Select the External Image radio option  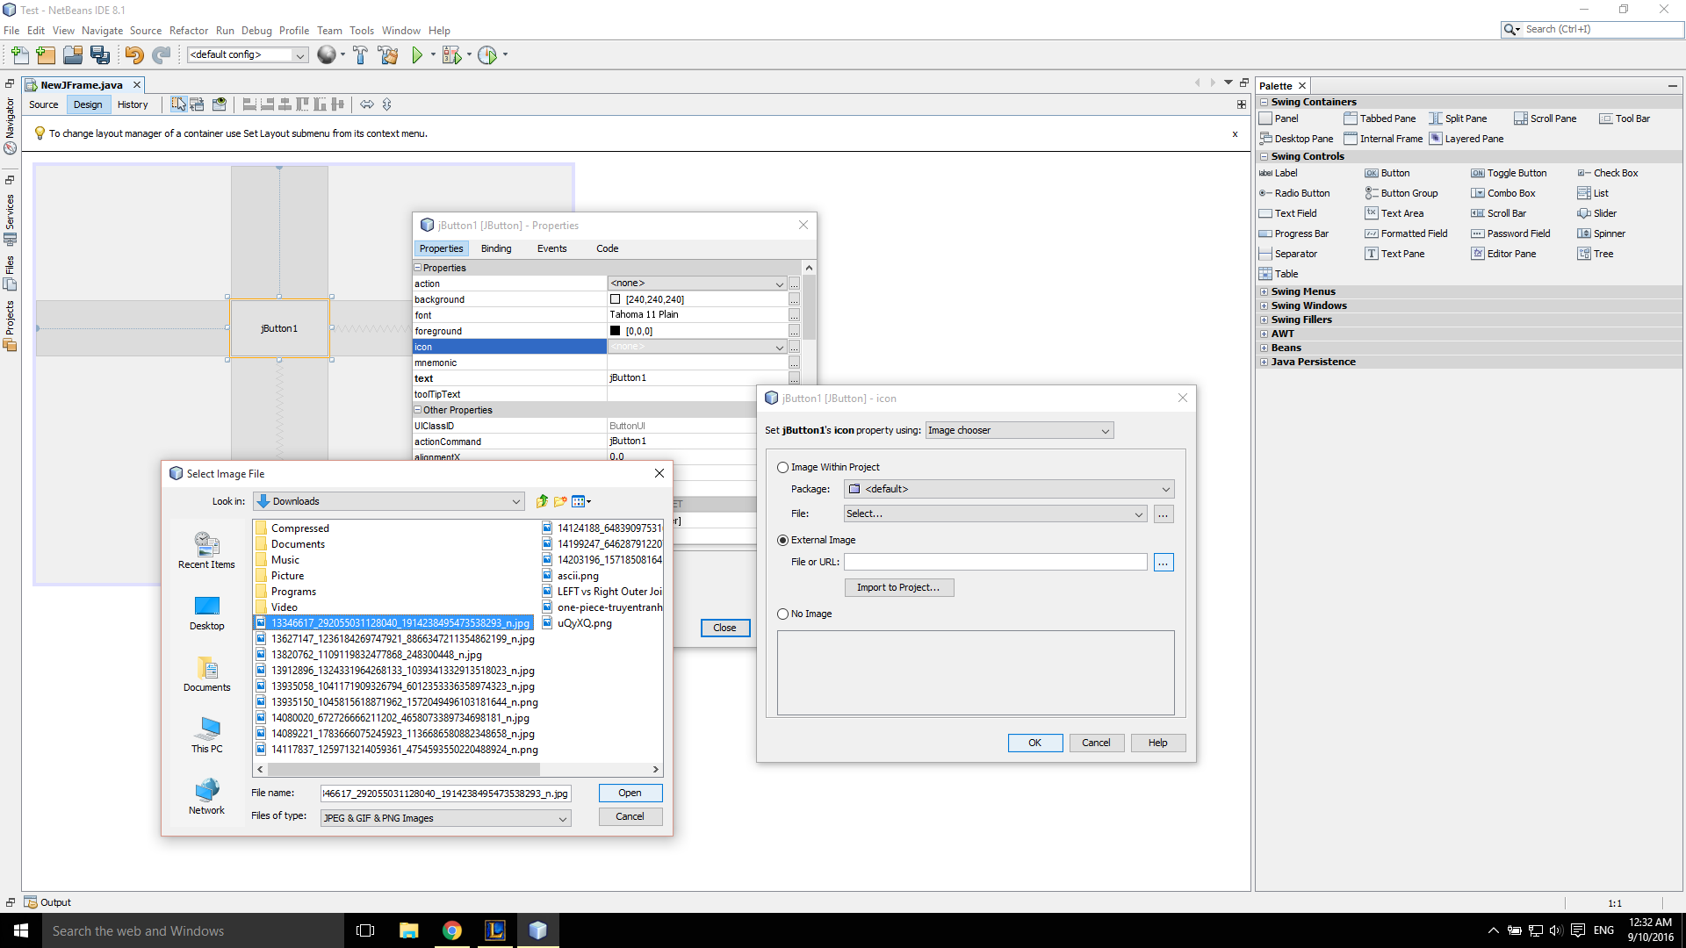pyautogui.click(x=782, y=541)
